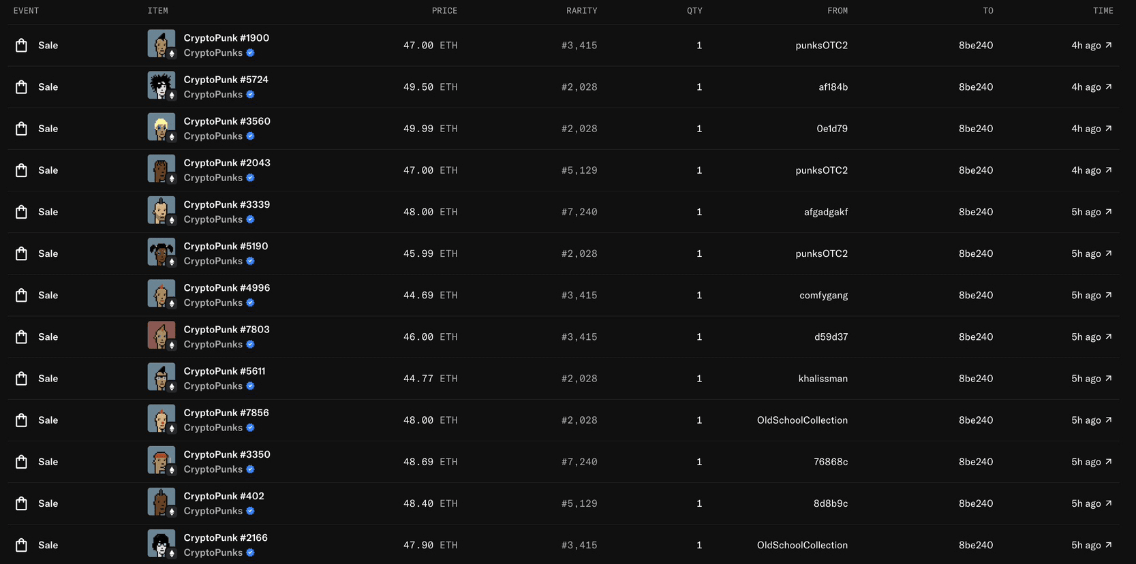This screenshot has width=1136, height=564.
Task: Click the sale bag icon for CryptoPunk #2166
Action: click(x=22, y=545)
